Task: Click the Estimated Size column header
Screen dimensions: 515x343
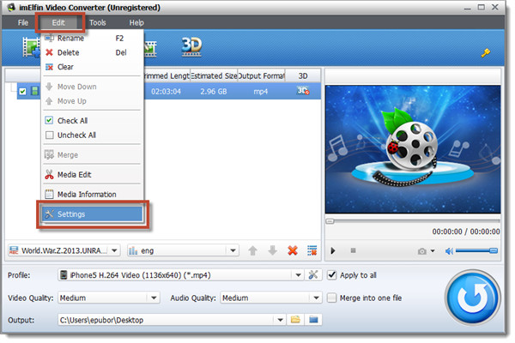Action: coord(214,75)
